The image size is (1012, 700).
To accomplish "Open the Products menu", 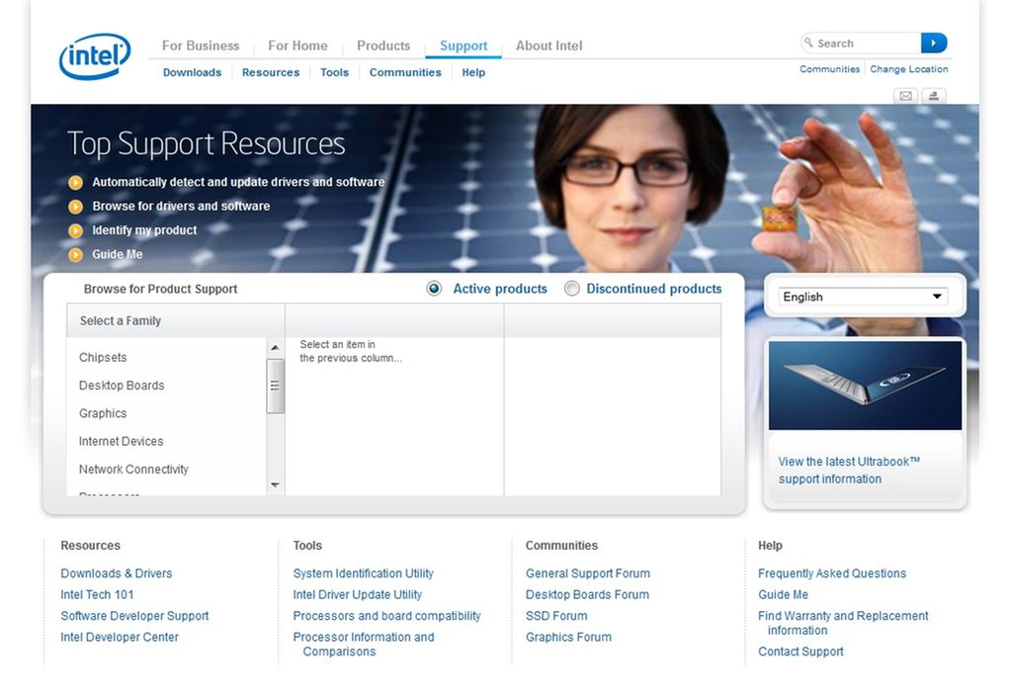I will click(383, 45).
